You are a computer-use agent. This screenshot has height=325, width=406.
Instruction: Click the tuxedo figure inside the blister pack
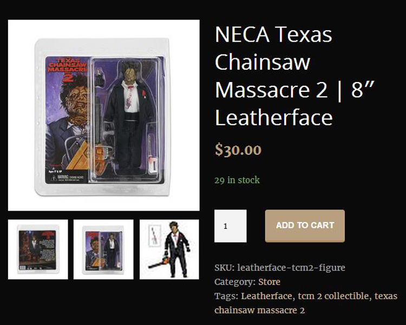tap(128, 116)
